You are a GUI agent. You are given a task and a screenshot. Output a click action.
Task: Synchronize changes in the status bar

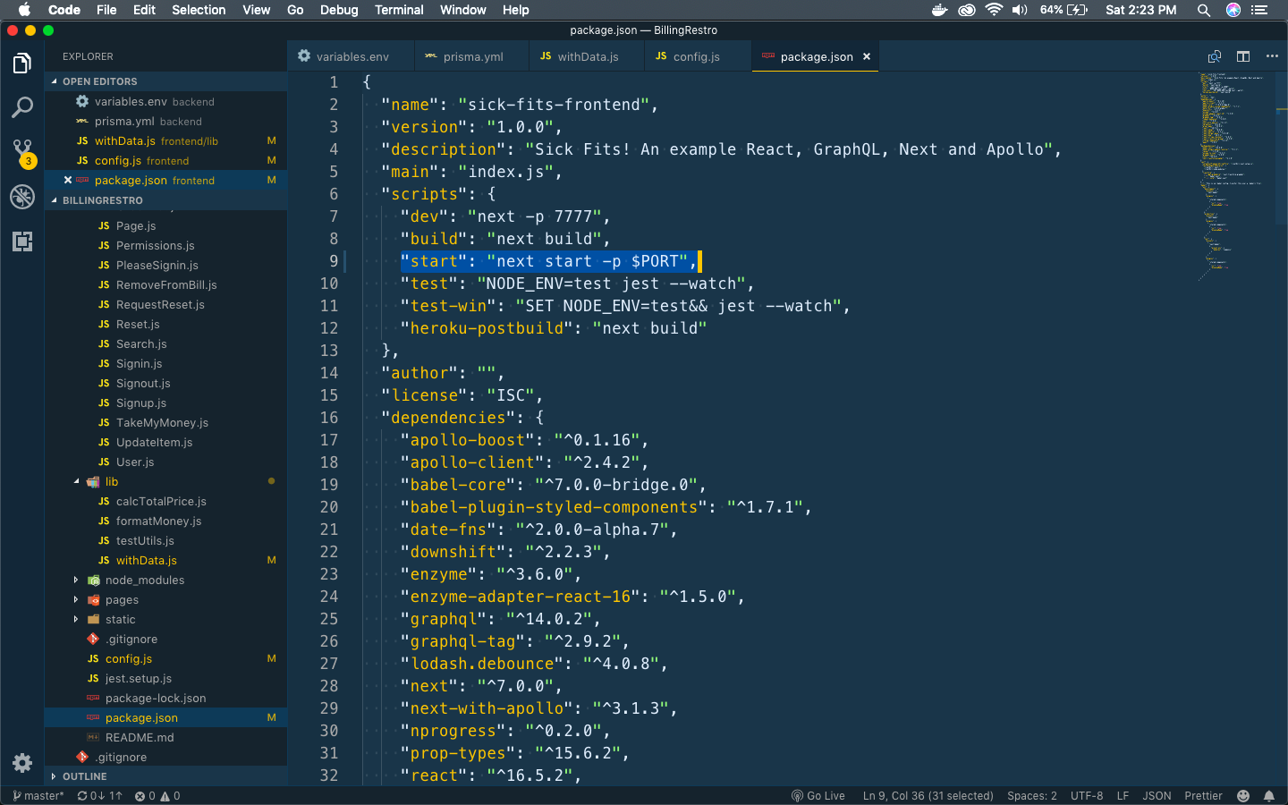(x=99, y=796)
